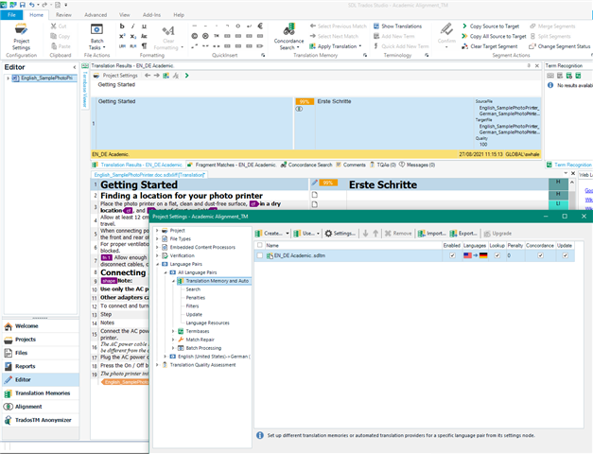Viewport: 593px width, 454px height.
Task: Open the Fragment Matches tab
Action: coord(233,165)
